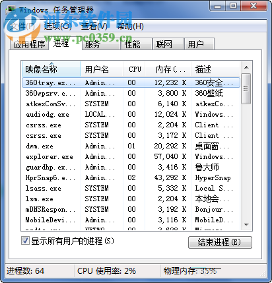Toggle 显示所有用户的进程 checkbox
The width and height of the screenshot is (272, 283).
(x=25, y=241)
